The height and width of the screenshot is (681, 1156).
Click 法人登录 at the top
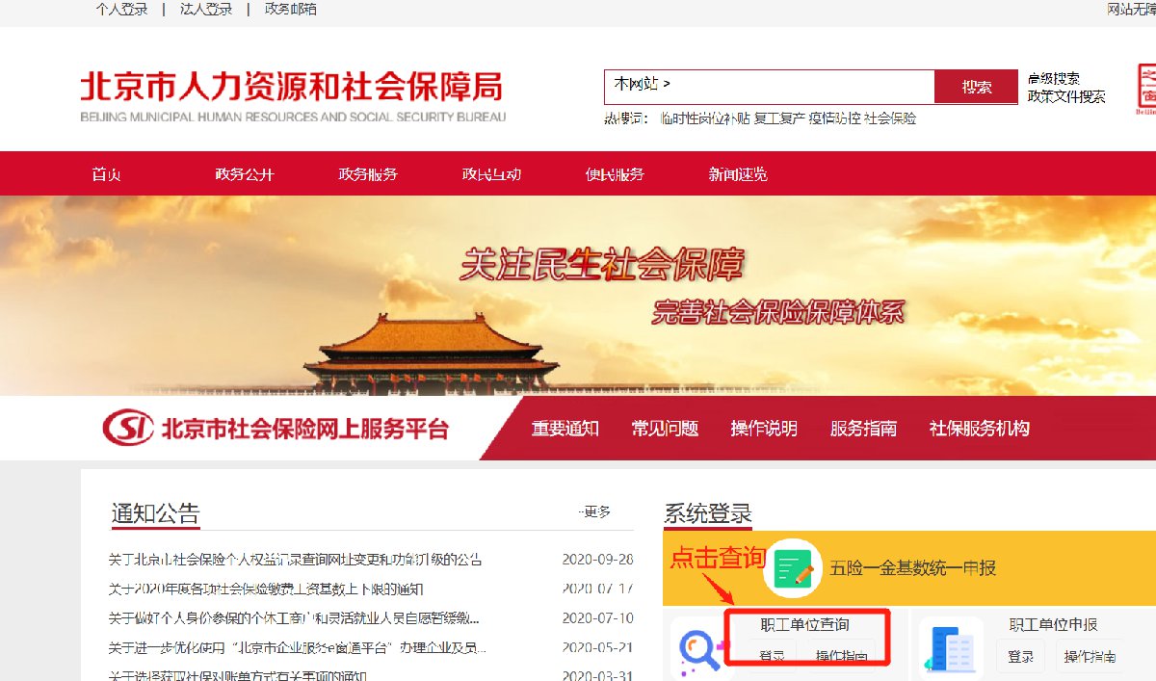point(206,10)
